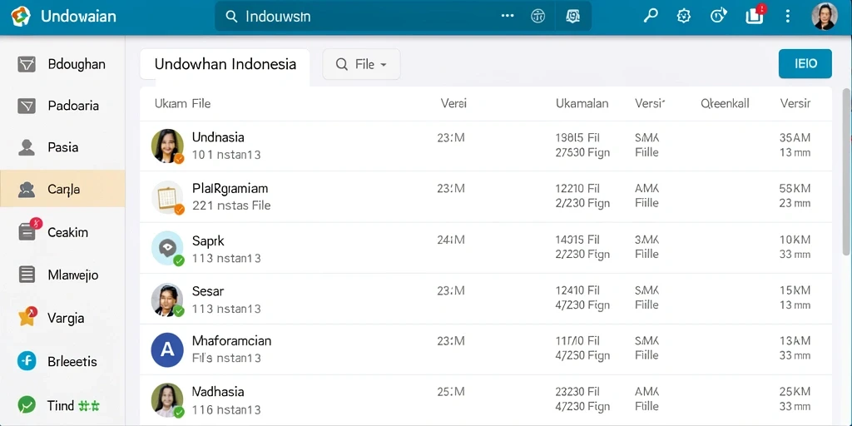Click the circular globe icon in search bar

coord(537,17)
